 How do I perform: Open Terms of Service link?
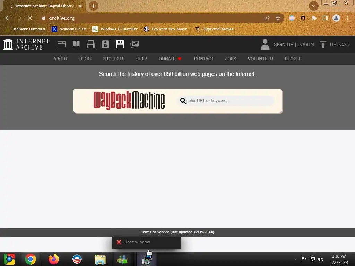coord(177,232)
